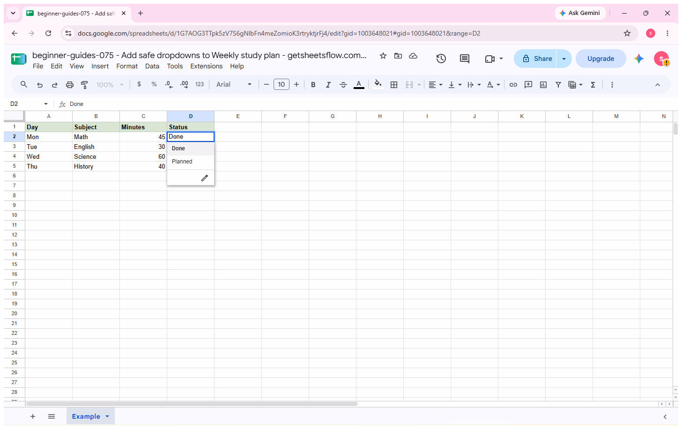Open the text color picker

point(359,85)
